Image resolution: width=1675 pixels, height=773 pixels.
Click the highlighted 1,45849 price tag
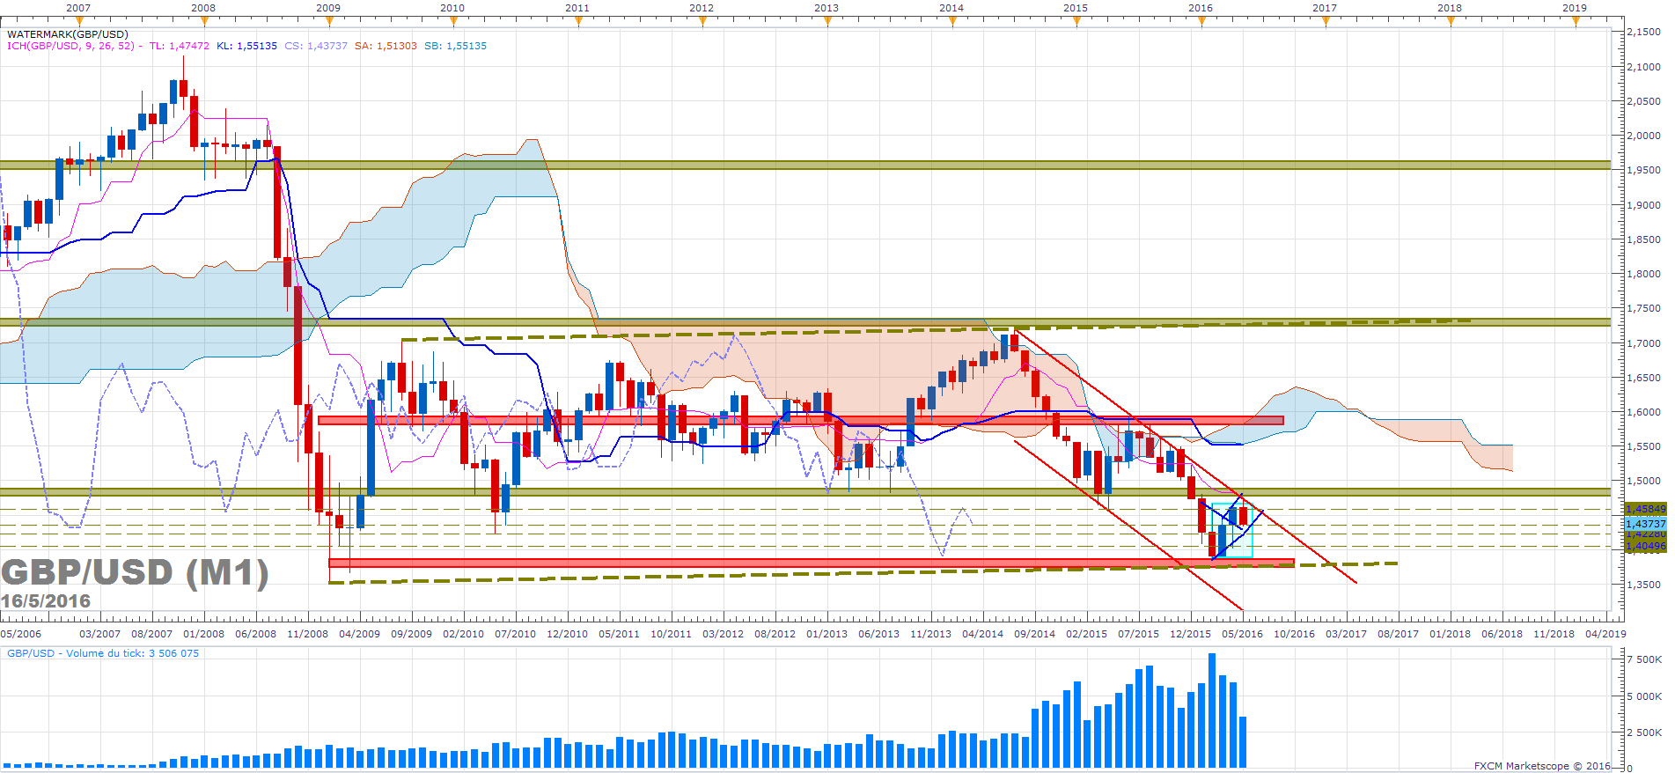(x=1645, y=509)
